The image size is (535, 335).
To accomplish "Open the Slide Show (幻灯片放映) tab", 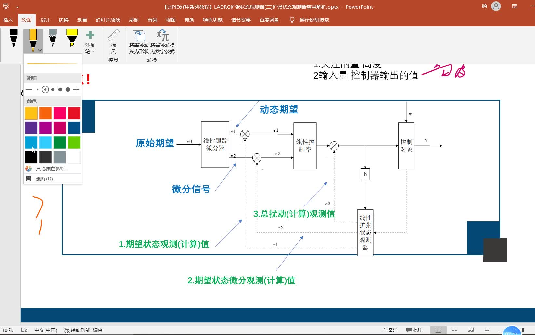I will click(108, 20).
